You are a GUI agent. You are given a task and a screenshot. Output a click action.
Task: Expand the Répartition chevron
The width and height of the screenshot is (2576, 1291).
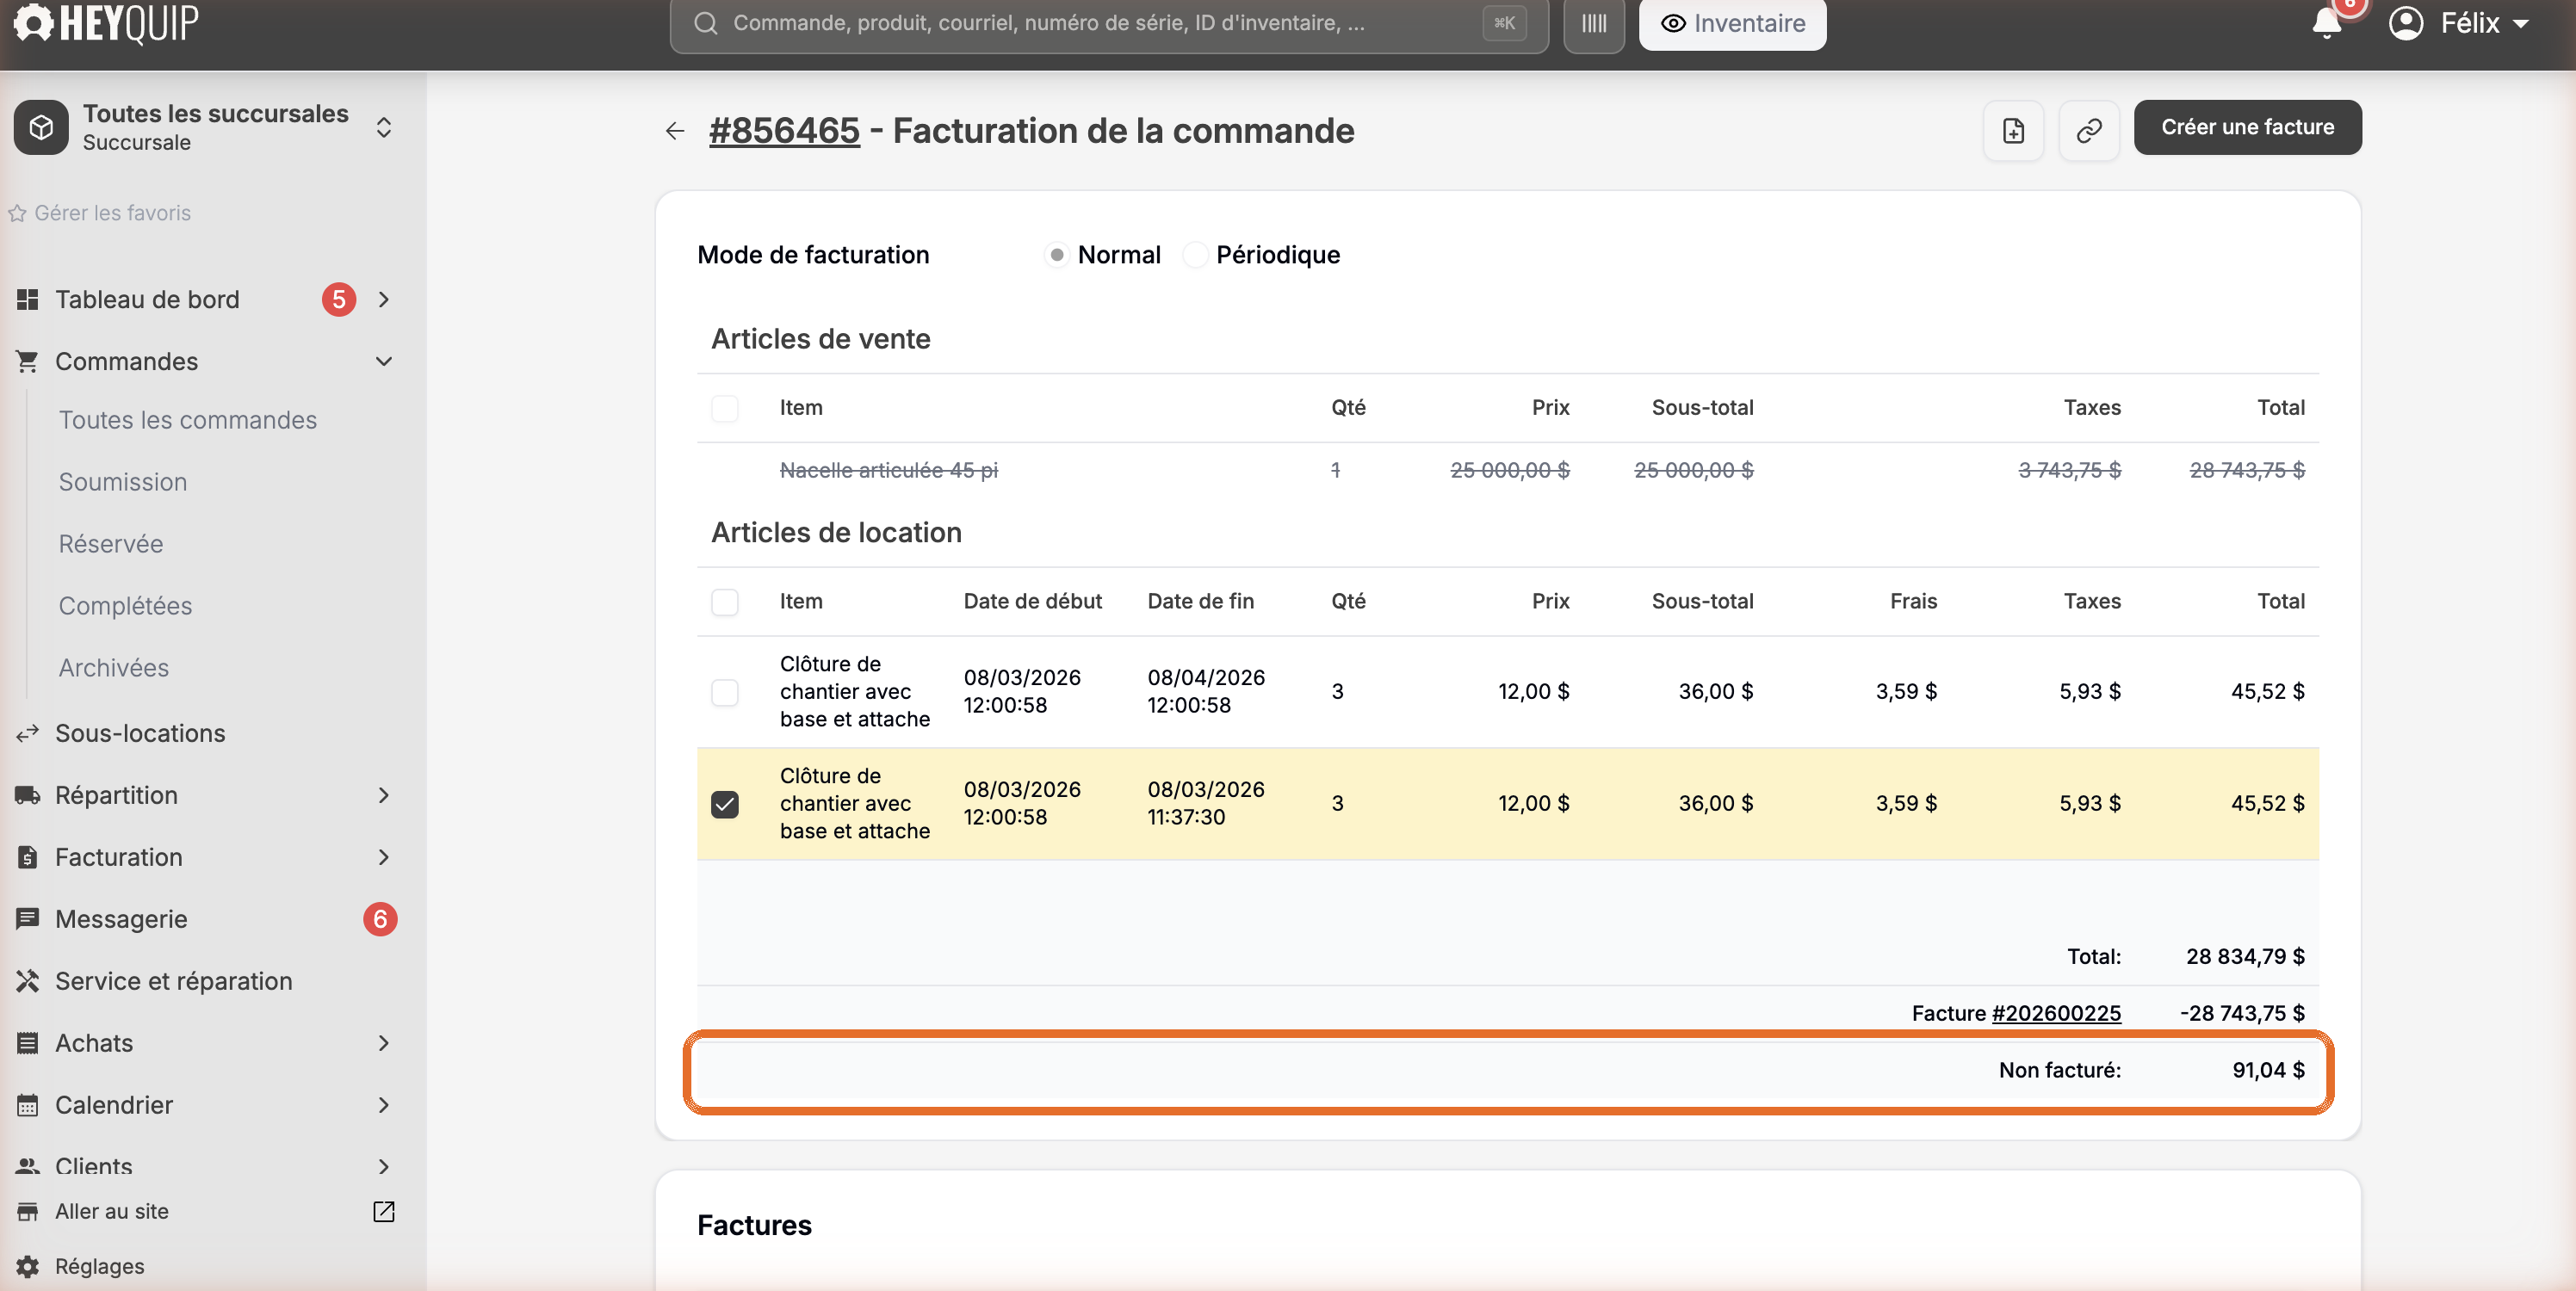click(384, 795)
